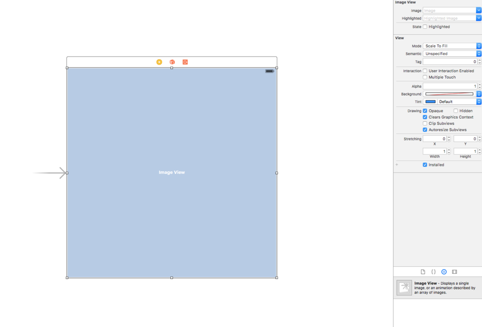Toggle the Highlighted state checkbox
482x327 pixels.
point(425,27)
